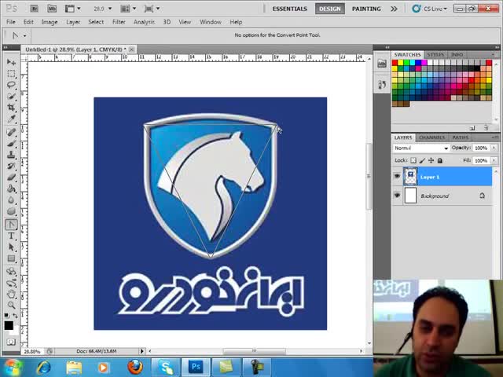The image size is (503, 377).
Task: Select the Eyedropper tool
Action: (11, 119)
